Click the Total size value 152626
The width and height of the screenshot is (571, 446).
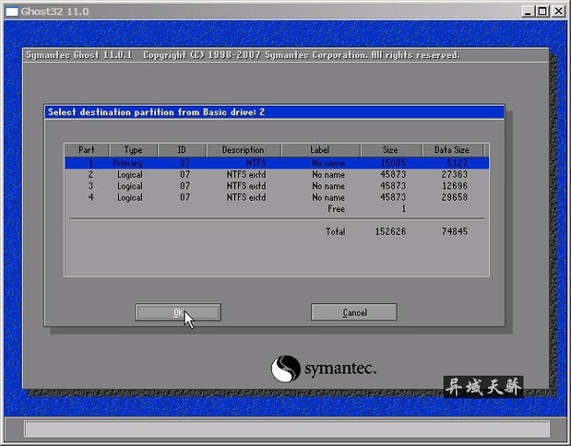click(x=390, y=231)
